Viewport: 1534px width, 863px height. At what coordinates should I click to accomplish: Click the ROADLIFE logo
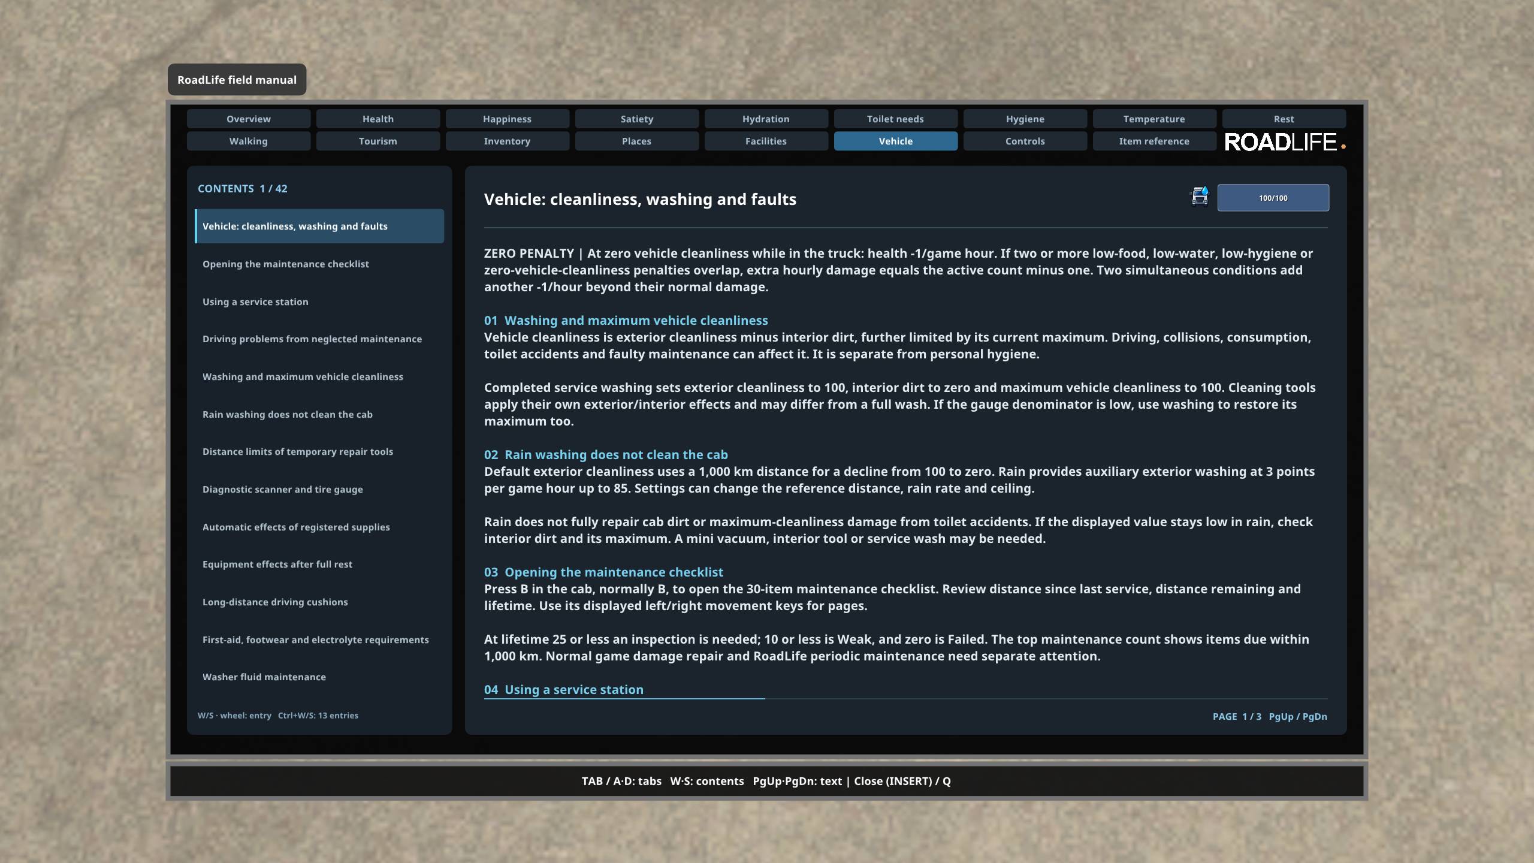click(1285, 142)
